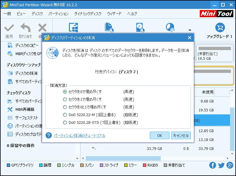
Task: Click the 19.53 GB unused value
Action: [x=206, y=110]
